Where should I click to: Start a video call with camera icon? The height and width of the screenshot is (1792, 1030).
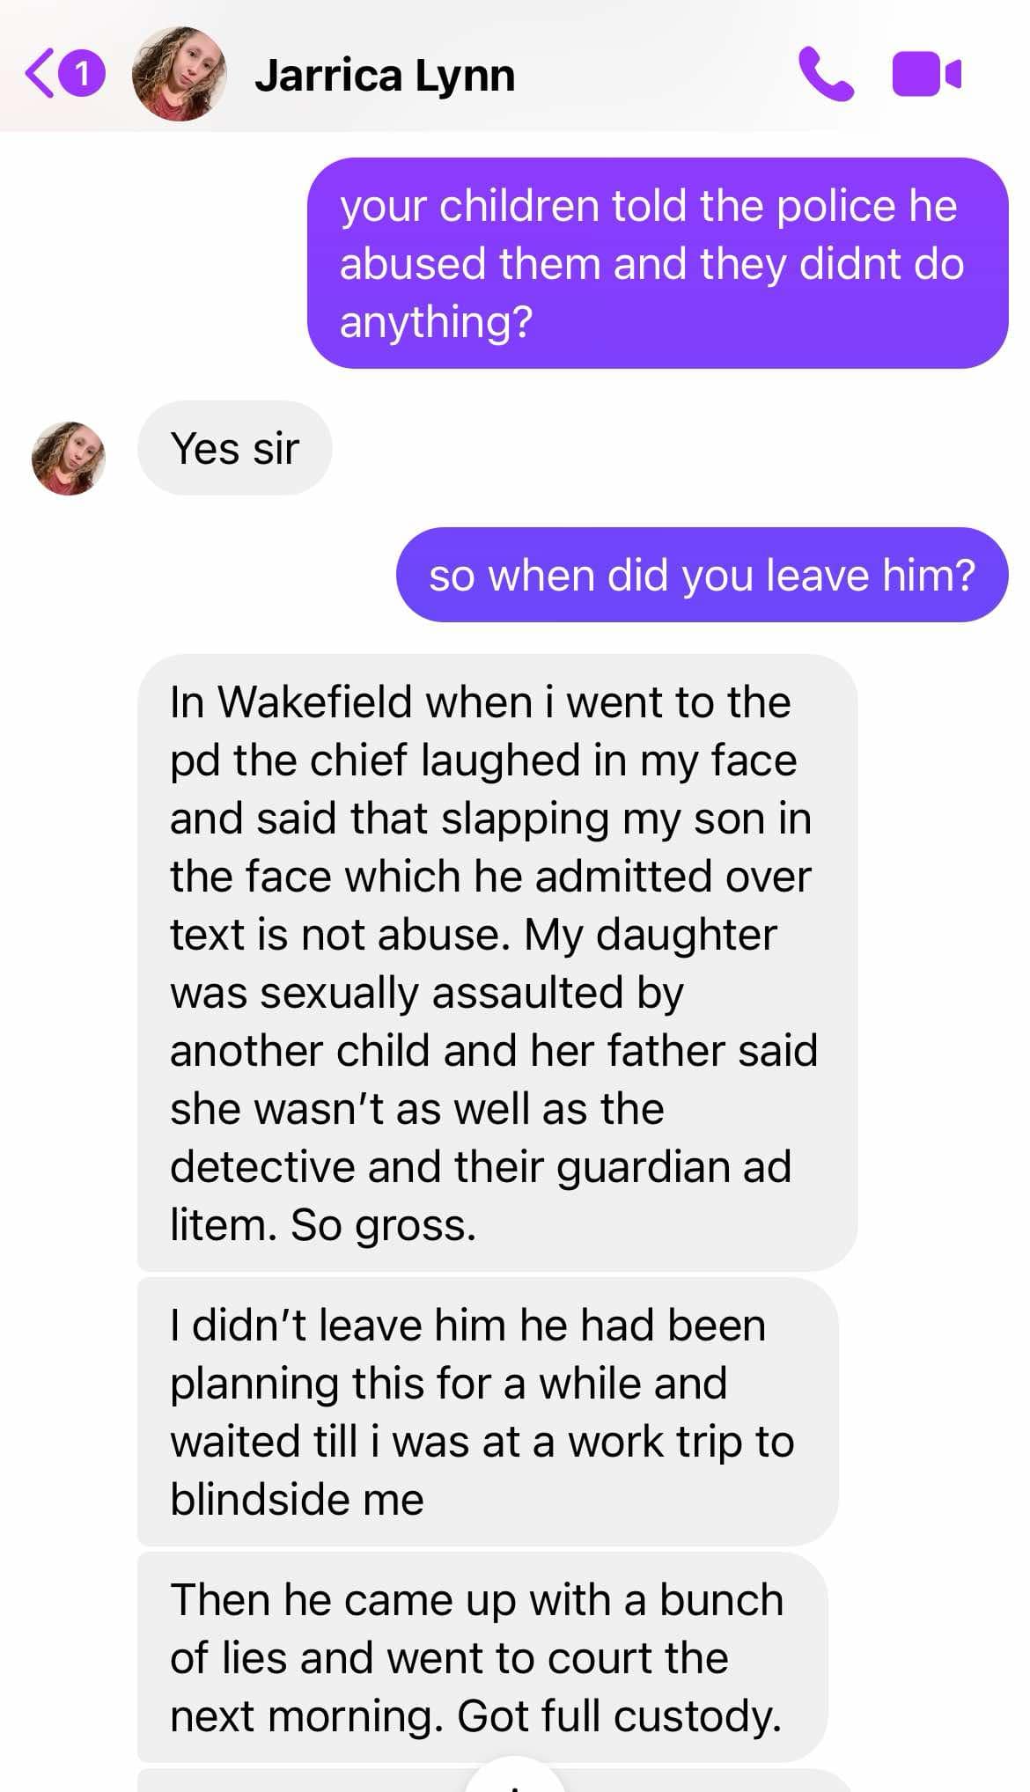(x=926, y=74)
